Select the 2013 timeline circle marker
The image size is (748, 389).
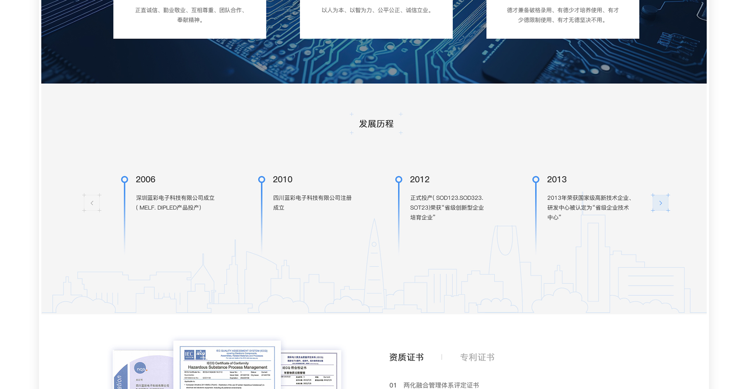click(x=536, y=179)
